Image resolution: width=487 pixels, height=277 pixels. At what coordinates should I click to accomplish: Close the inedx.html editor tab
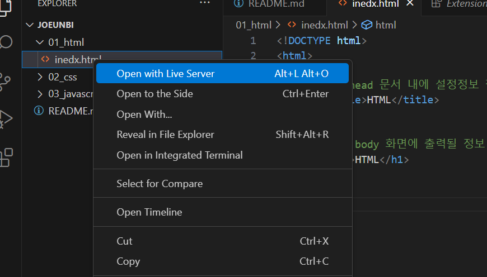pyautogui.click(x=410, y=4)
